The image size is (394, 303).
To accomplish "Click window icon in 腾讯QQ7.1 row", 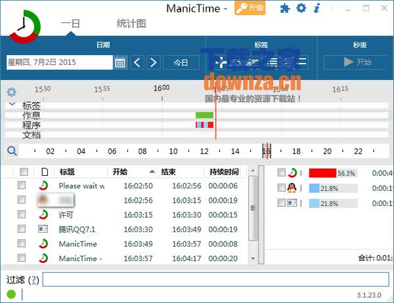I will (43, 229).
